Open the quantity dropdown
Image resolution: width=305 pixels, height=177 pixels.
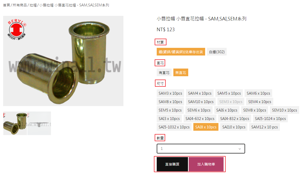pyautogui.click(x=201, y=149)
